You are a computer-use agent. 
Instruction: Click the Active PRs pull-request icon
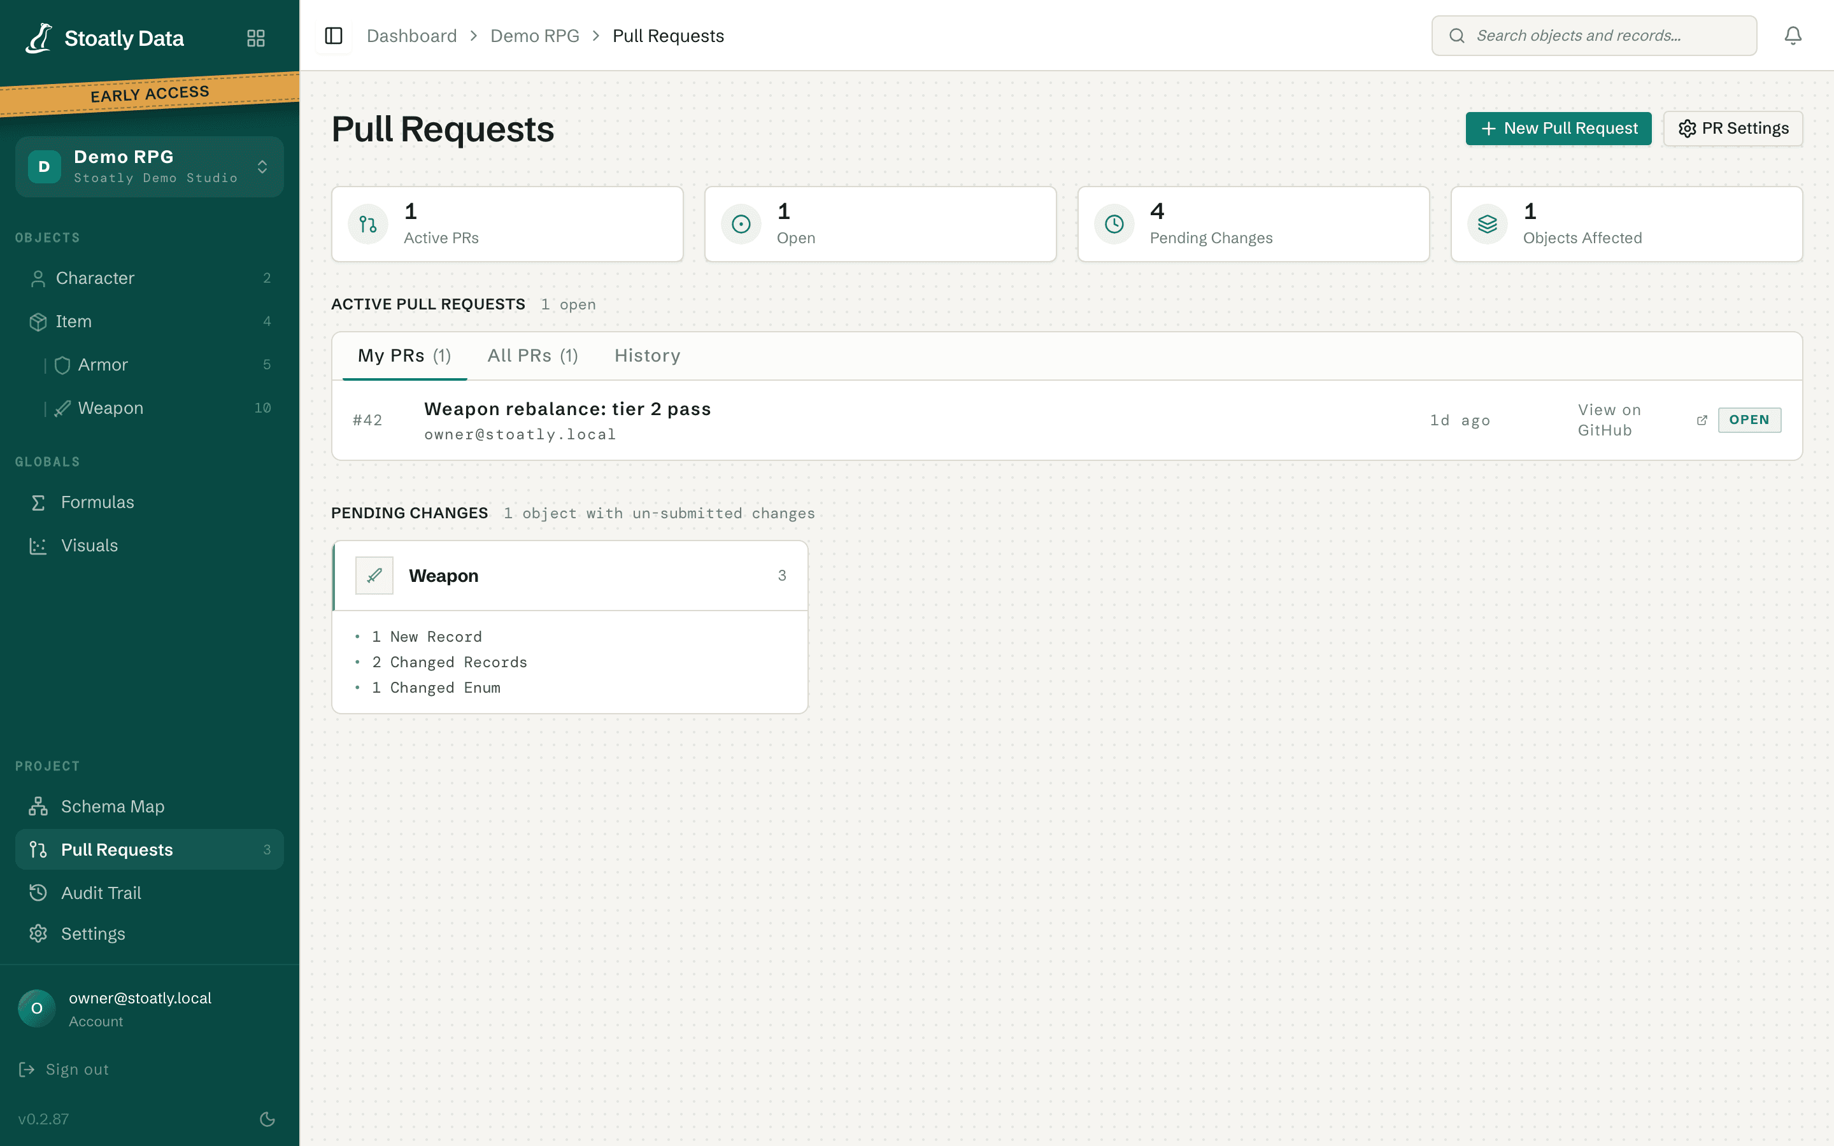(x=368, y=224)
